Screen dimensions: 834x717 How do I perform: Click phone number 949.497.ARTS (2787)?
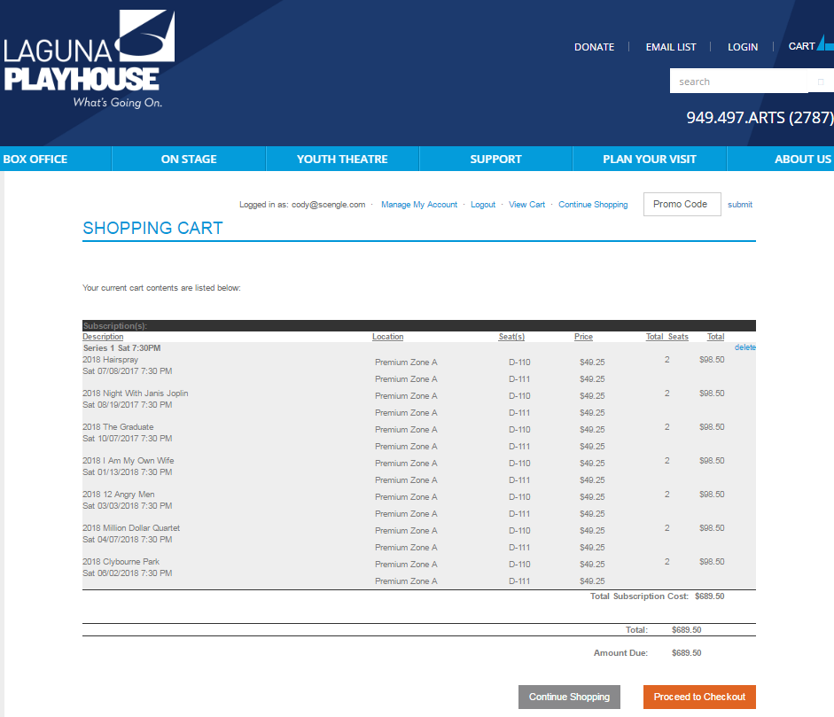click(760, 118)
